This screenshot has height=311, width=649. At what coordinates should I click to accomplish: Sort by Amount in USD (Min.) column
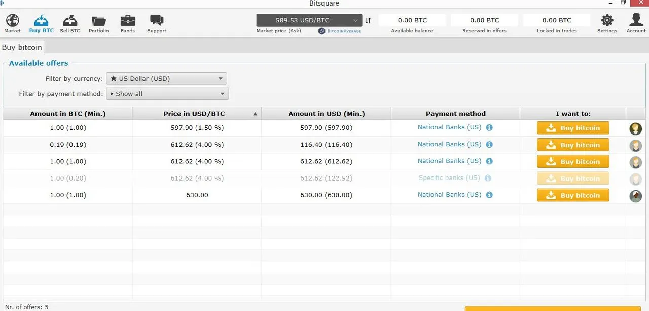(327, 114)
